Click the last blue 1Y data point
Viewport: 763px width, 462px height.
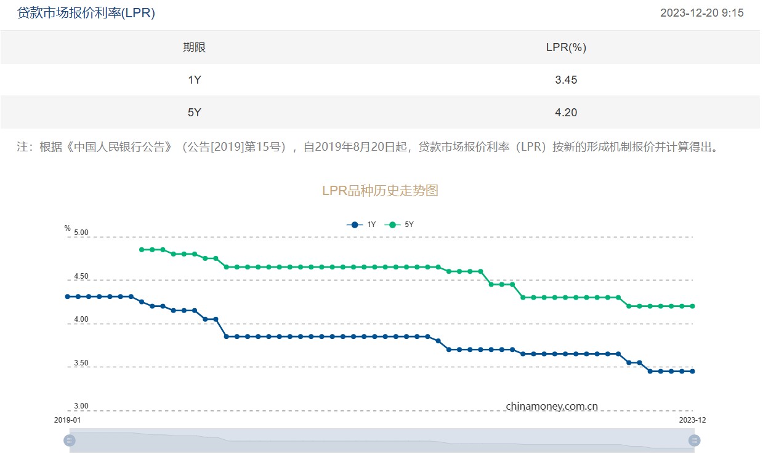[692, 371]
